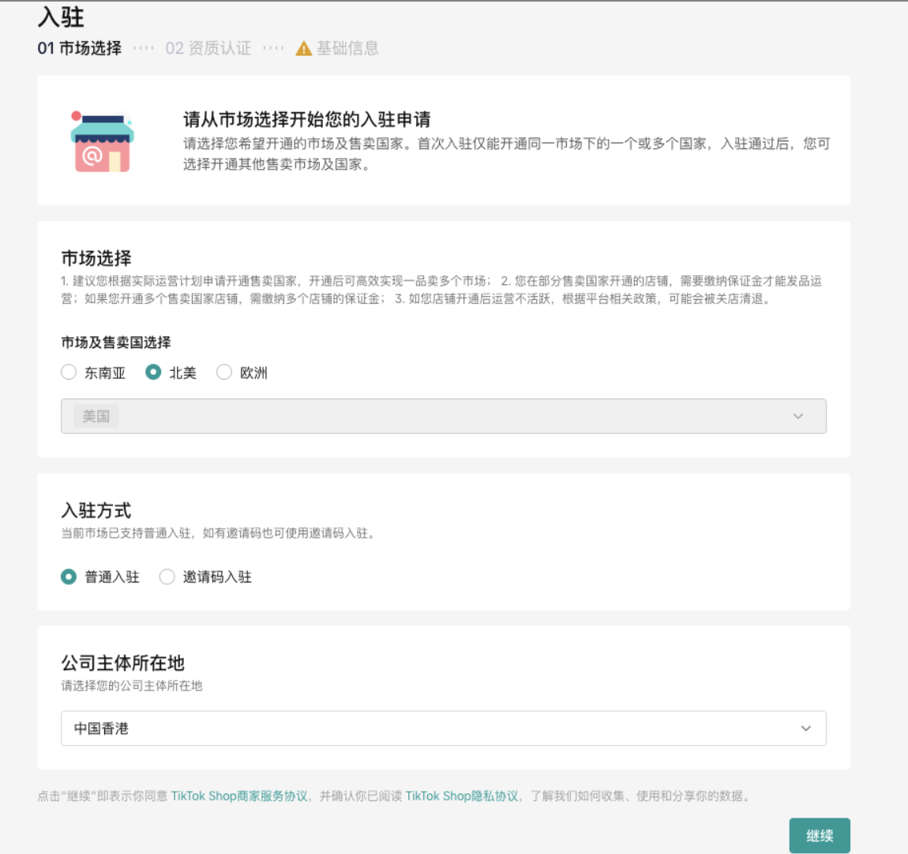The image size is (908, 854).
Task: Go to step 02 资质认证
Action: coord(208,48)
